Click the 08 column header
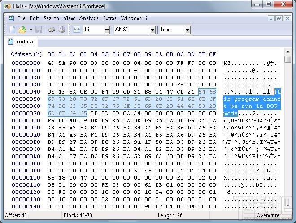Viewport: 296px width, 223px height. [137, 54]
